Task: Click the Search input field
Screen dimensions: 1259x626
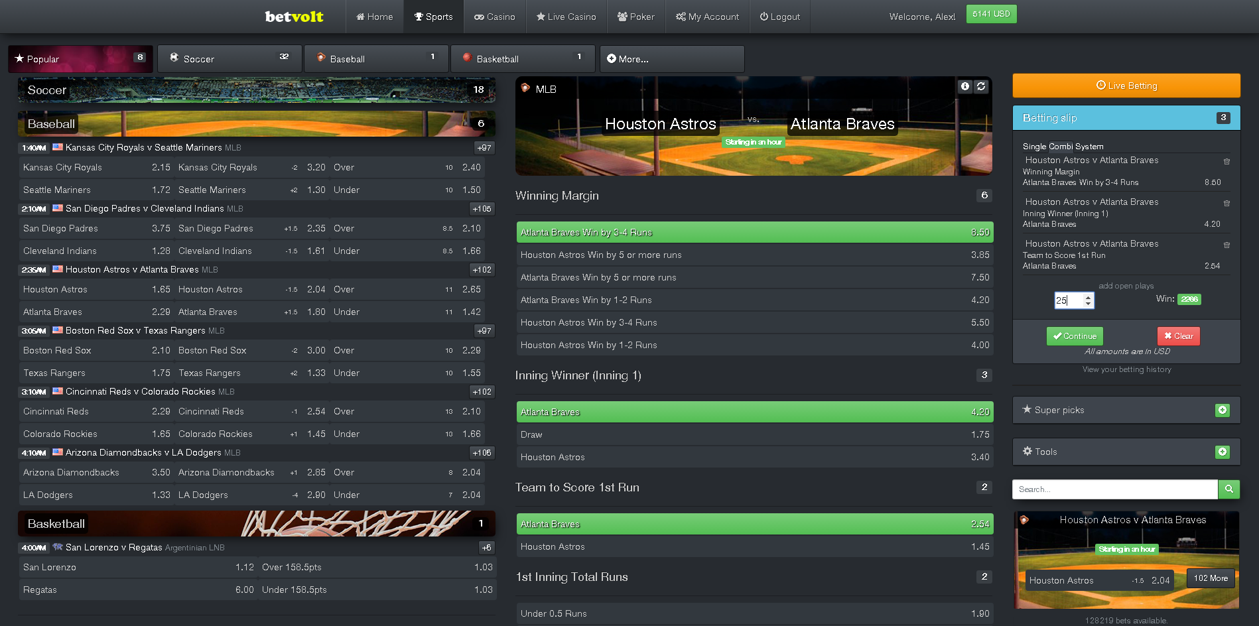Action: (1114, 489)
